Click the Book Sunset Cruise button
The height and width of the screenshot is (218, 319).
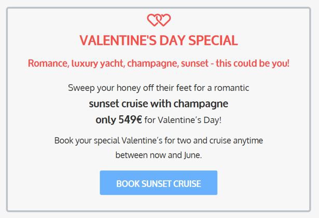(x=159, y=183)
